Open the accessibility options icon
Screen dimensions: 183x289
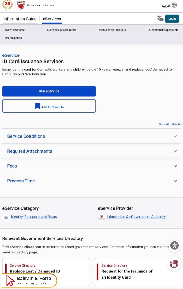[x=174, y=245]
